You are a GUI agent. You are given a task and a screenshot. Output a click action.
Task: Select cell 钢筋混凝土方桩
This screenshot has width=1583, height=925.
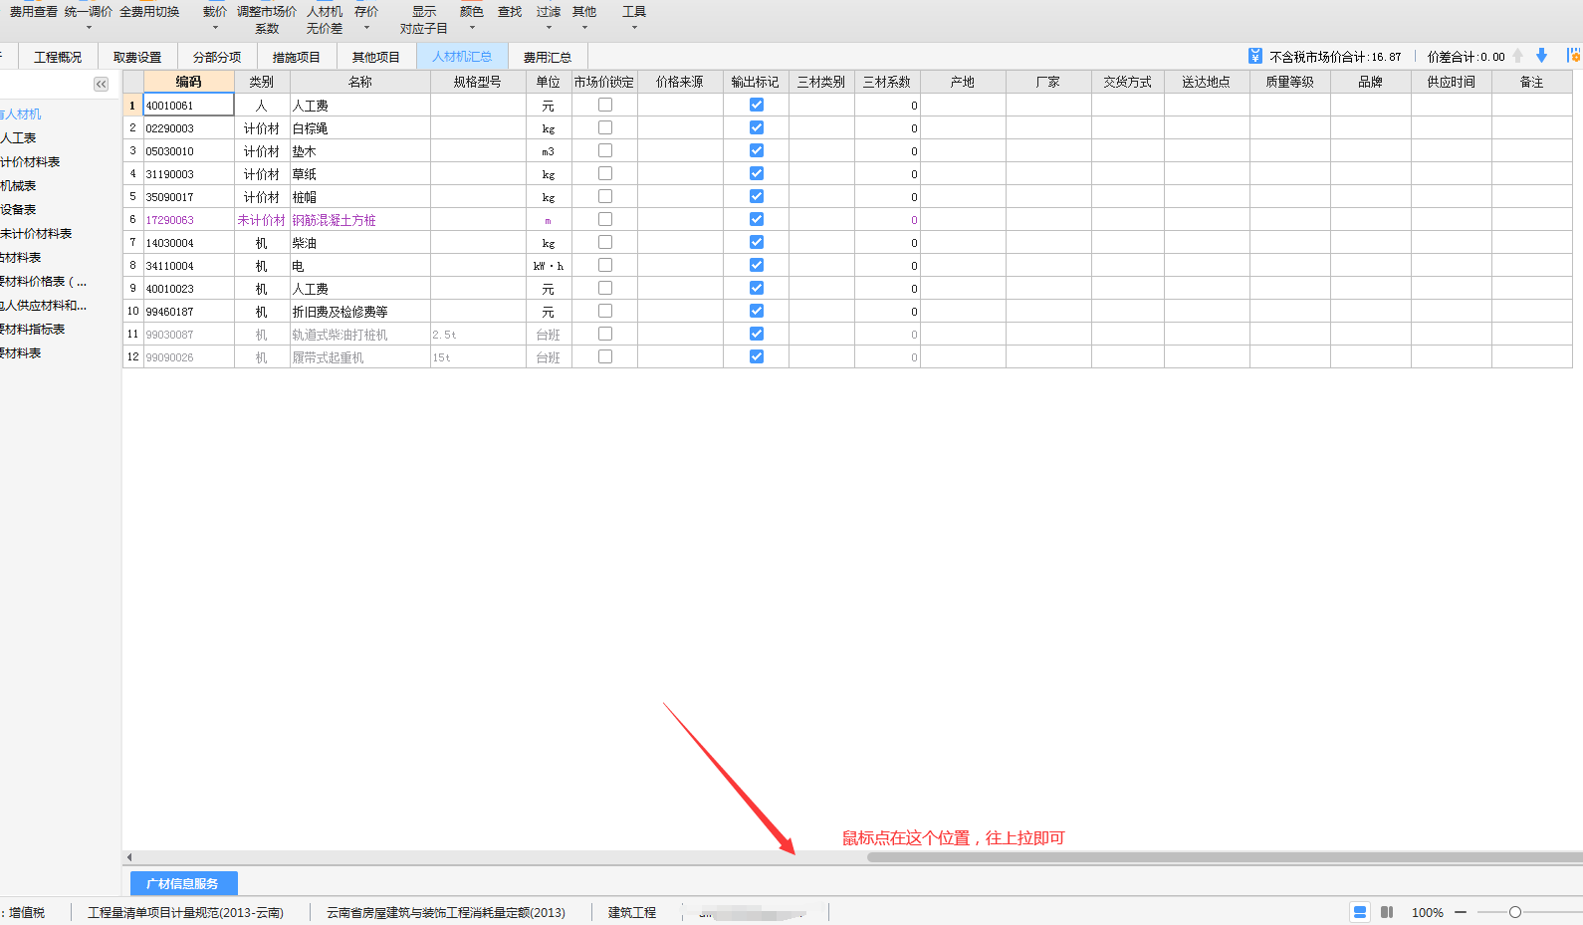pyautogui.click(x=360, y=219)
